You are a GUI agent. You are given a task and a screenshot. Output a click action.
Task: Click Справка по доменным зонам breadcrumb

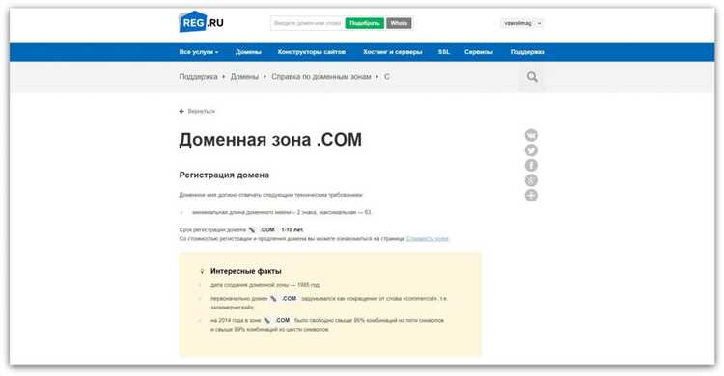pyautogui.click(x=321, y=76)
